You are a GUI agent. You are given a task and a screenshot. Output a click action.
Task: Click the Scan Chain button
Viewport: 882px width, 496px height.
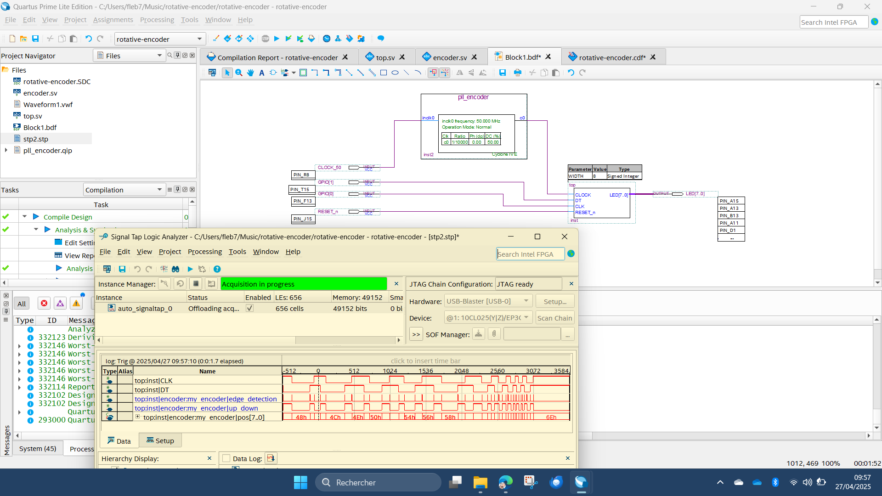[554, 318]
